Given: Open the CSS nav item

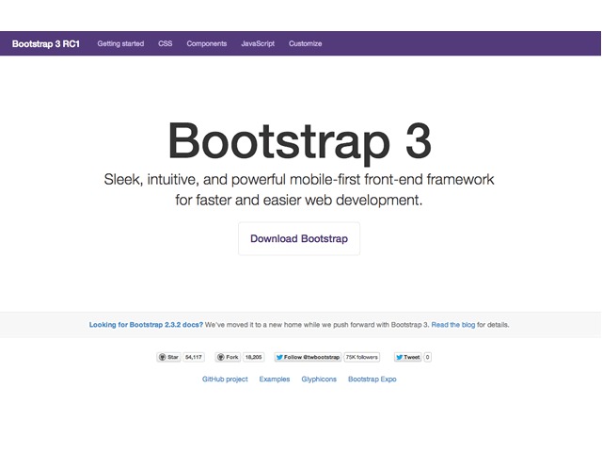Looking at the screenshot, I should [166, 44].
